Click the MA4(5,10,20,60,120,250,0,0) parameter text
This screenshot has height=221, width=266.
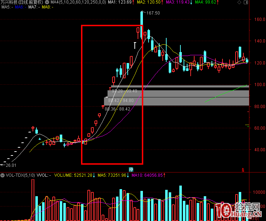point(78,2)
